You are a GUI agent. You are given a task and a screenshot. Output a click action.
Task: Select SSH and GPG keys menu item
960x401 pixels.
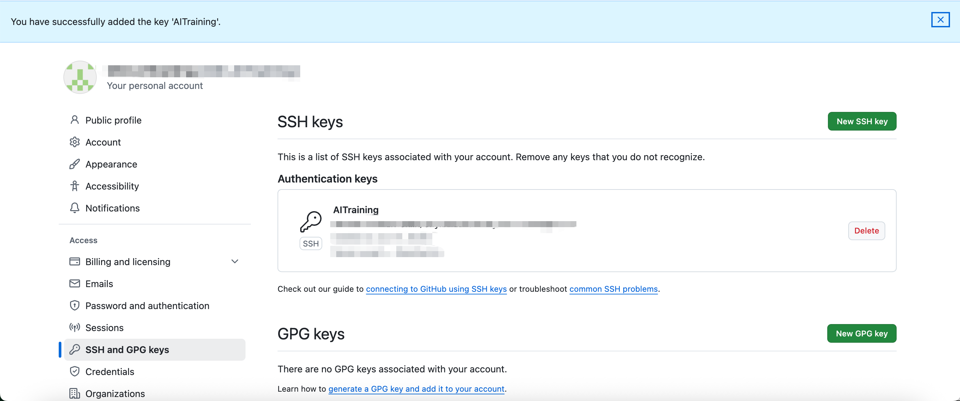pos(155,349)
